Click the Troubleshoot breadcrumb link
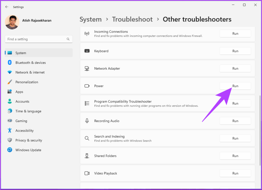Screen dimensions: 262x190 (132, 19)
